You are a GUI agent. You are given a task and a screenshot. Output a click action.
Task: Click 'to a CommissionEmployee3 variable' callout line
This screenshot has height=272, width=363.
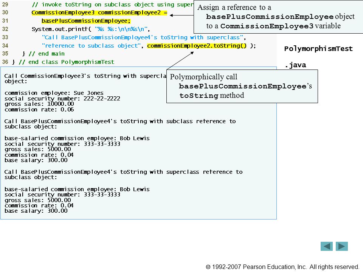click(273, 26)
